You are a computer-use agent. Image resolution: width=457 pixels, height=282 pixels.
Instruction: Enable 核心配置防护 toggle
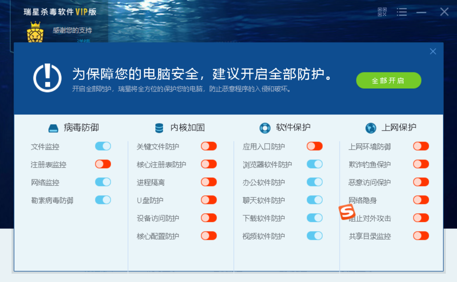209,236
